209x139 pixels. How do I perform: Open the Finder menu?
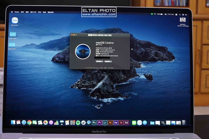[17, 12]
